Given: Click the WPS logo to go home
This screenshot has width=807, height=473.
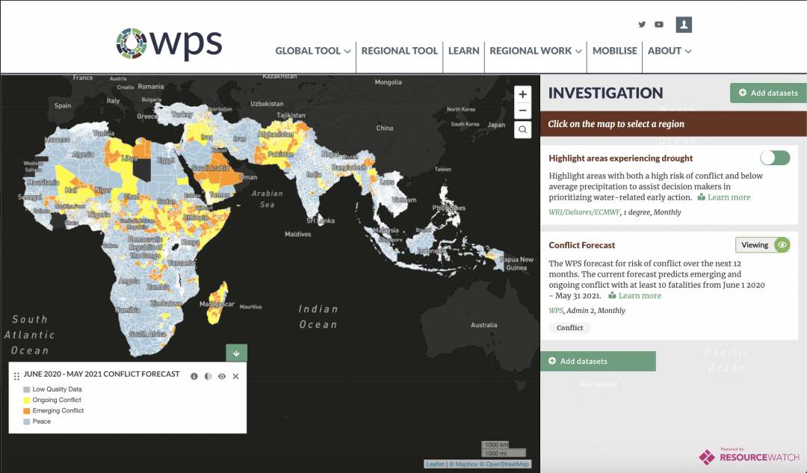Looking at the screenshot, I should coord(168,45).
